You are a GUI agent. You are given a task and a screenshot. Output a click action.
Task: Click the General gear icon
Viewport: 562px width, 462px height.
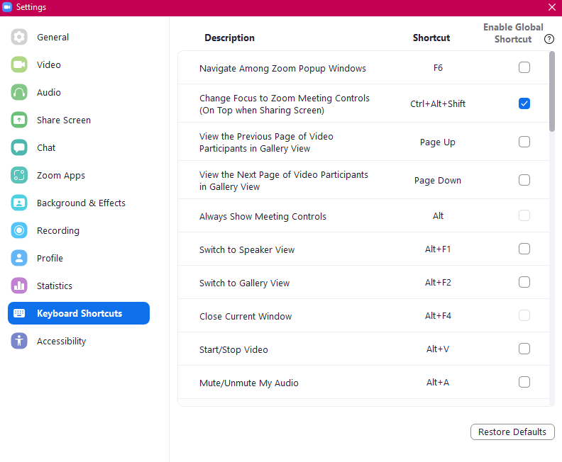(19, 37)
